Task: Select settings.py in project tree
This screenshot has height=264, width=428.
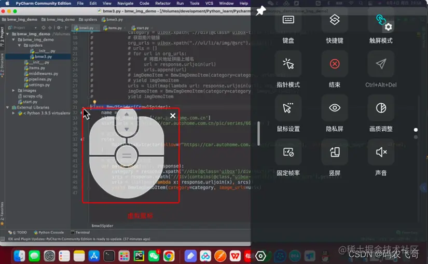Action: [x=37, y=85]
